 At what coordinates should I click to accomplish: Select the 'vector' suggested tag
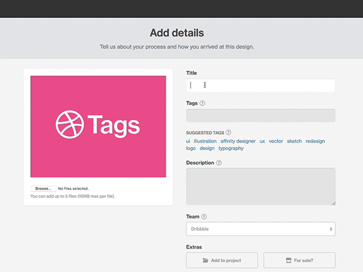276,141
